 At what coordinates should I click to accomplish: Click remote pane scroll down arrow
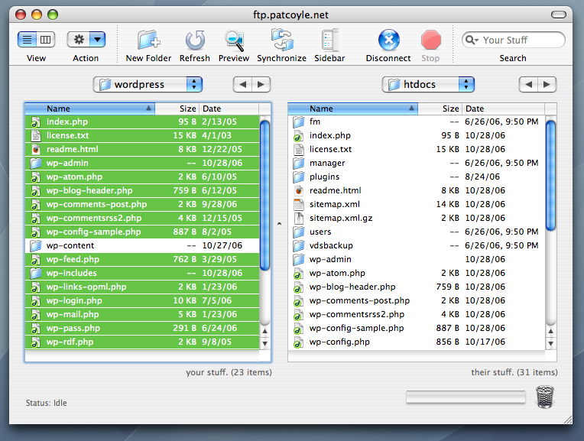point(550,343)
